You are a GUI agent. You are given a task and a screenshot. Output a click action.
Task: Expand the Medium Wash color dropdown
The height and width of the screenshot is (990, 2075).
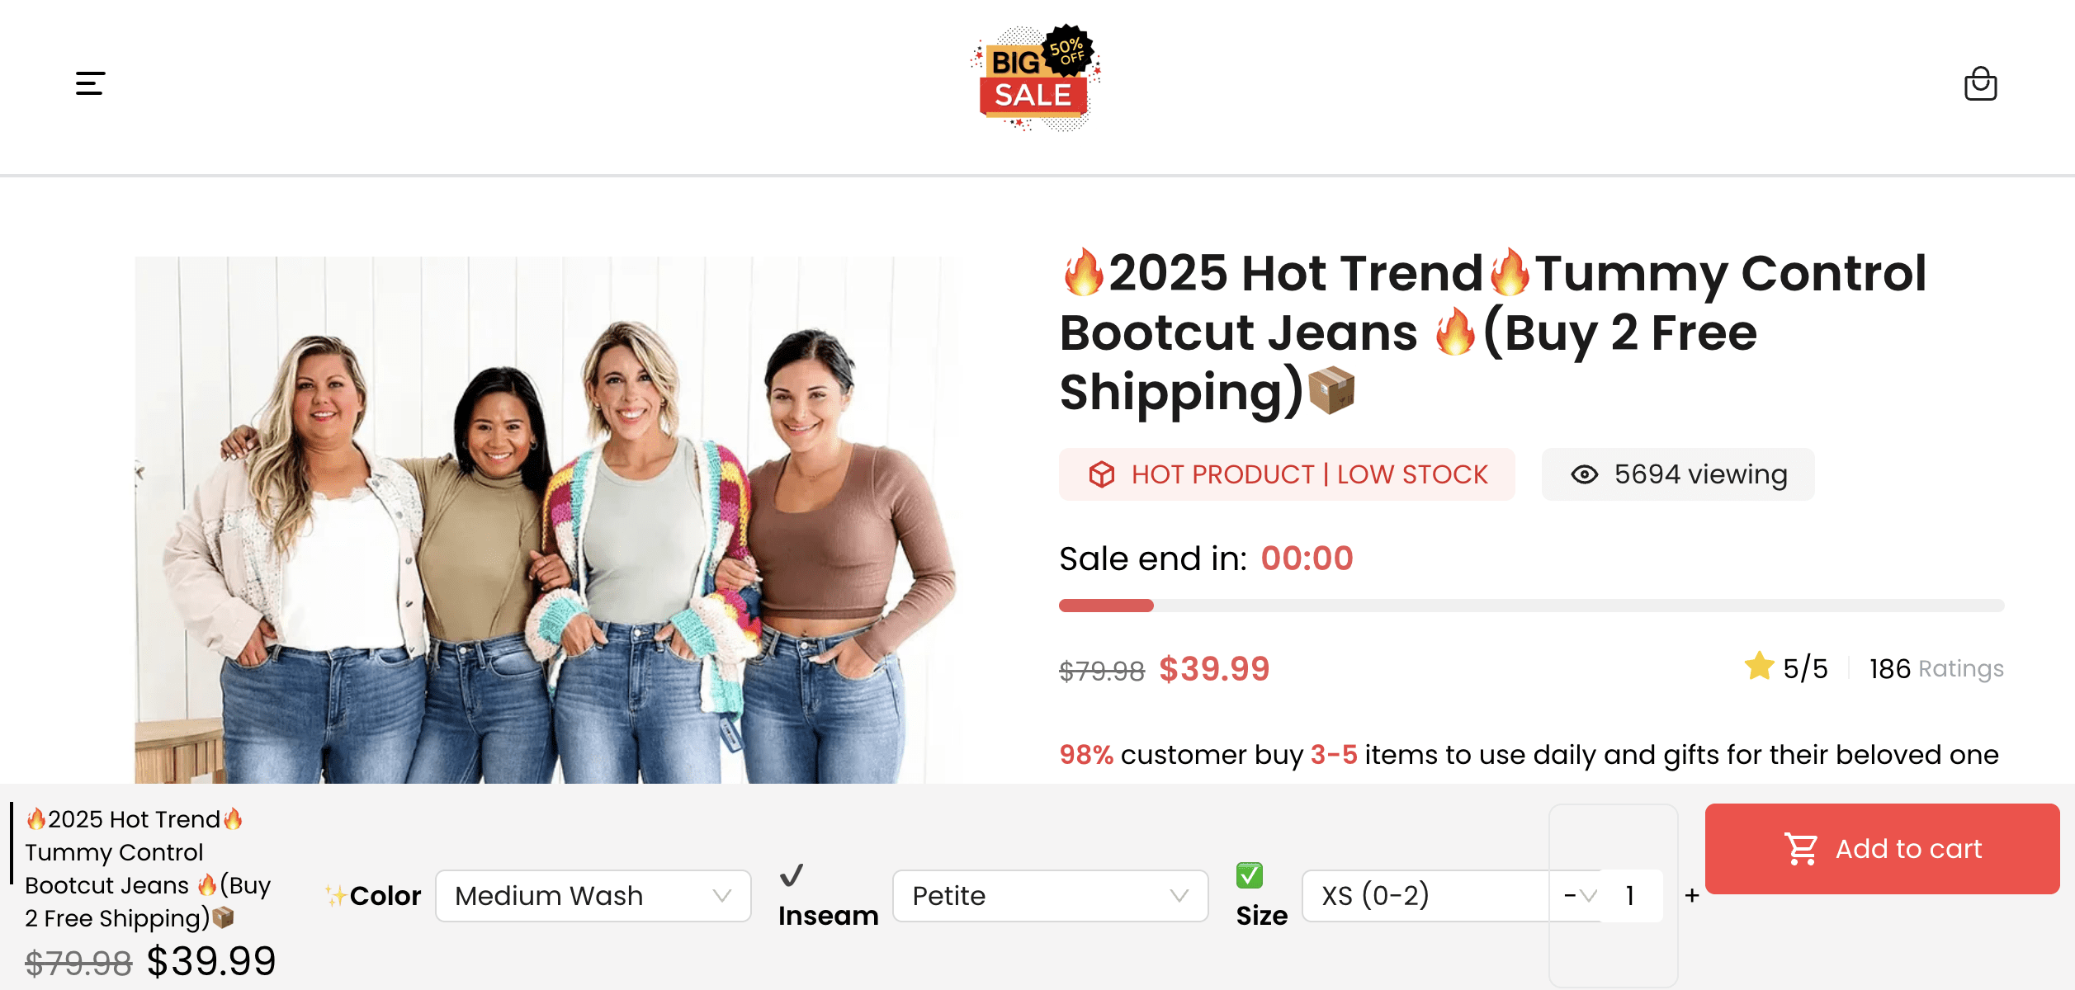tap(593, 896)
